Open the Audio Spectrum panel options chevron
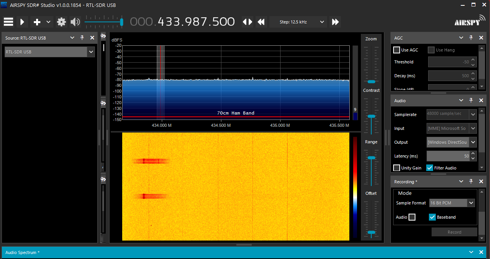Screen dimensions: 490x259 click(x=472, y=252)
